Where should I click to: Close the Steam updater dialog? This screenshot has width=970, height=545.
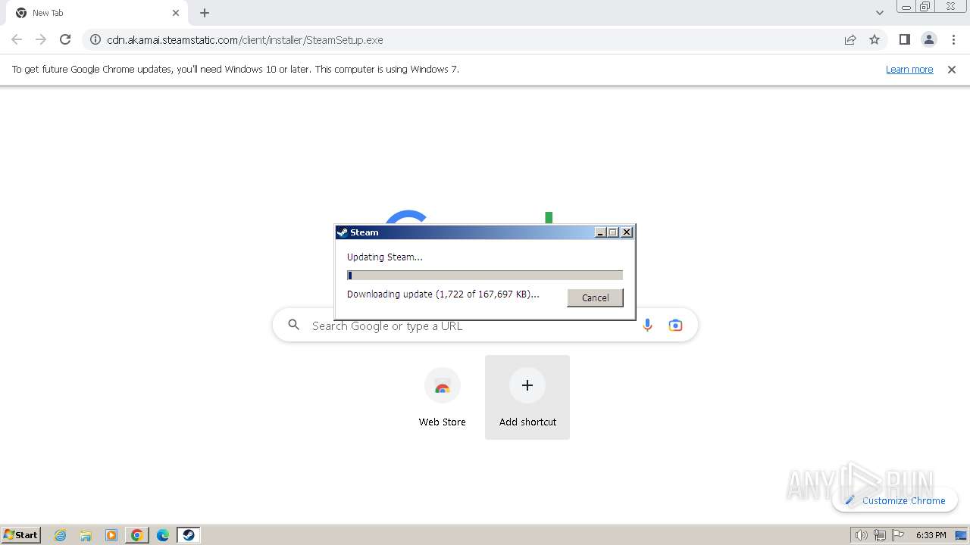[627, 232]
